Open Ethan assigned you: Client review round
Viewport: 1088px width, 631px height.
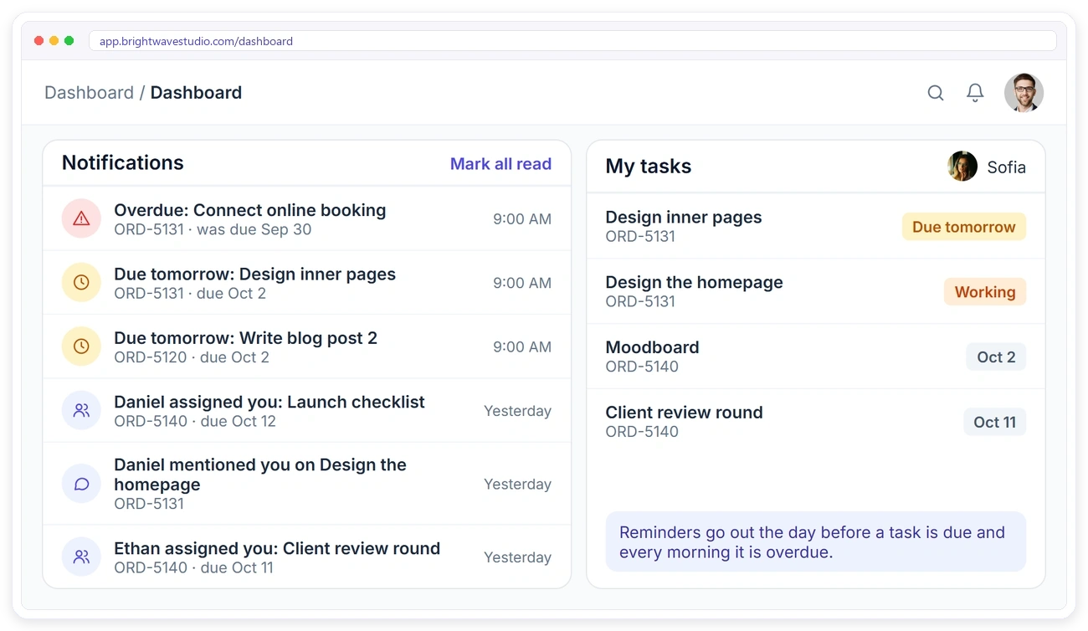point(307,557)
